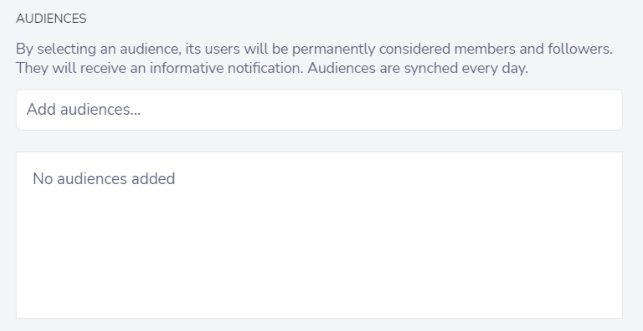Image resolution: width=643 pixels, height=331 pixels.
Task: Click the word followers in the description
Action: click(580, 49)
